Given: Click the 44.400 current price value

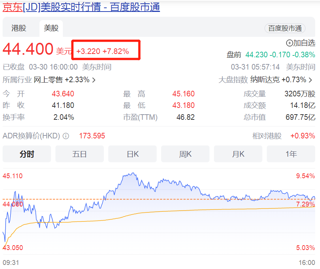Looking at the screenshot, I should point(28,49).
